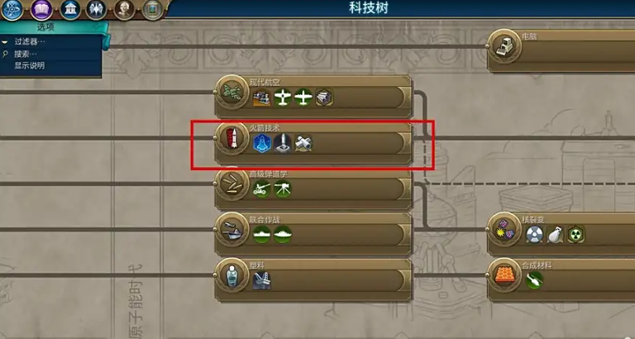Open the government building icon
Screen dimensions: 635x339
[70, 10]
